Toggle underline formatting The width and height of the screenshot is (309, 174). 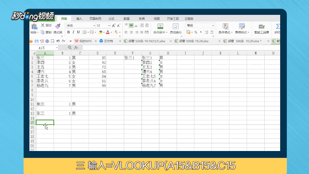(78, 32)
